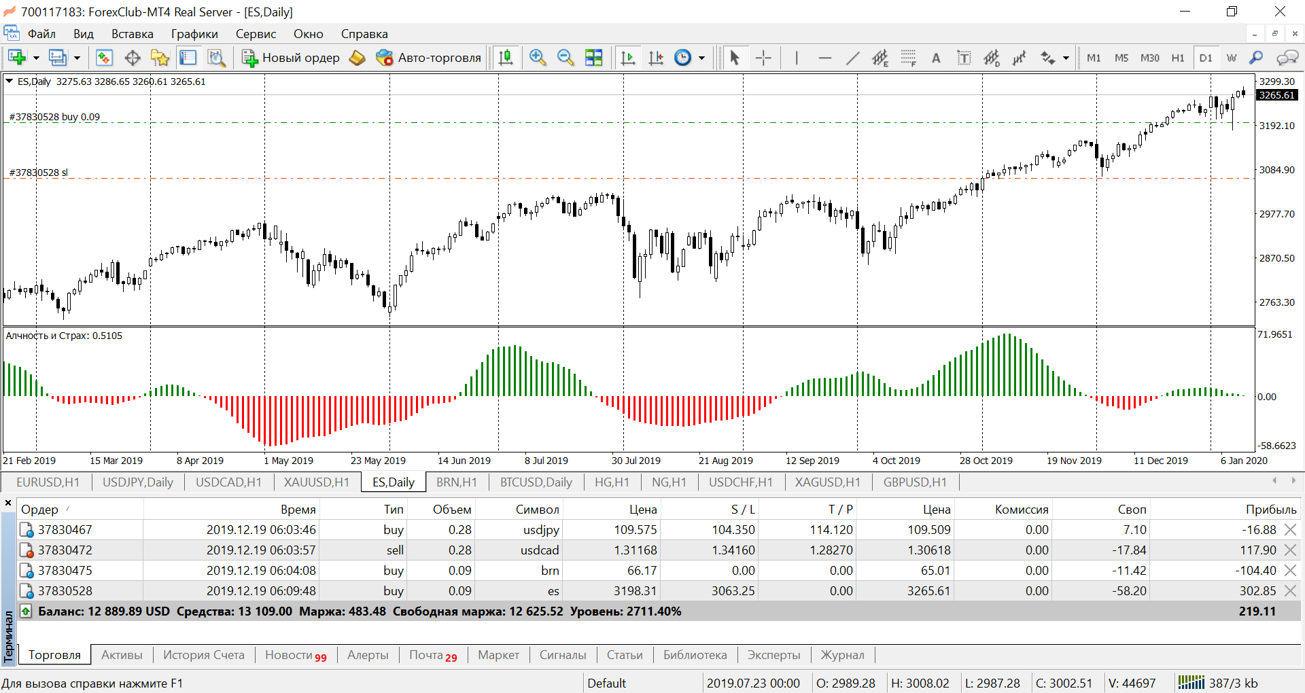
Task: Open the search magnifier icon
Action: 1256,58
